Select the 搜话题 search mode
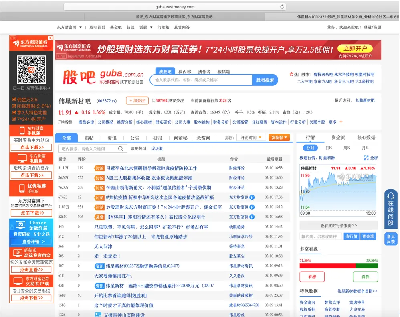 tap(224, 72)
